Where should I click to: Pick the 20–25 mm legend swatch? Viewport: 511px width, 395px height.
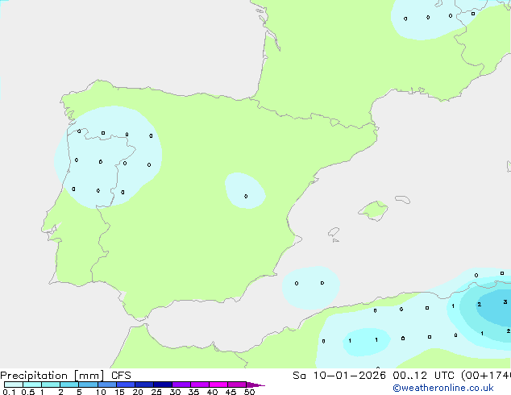pos(144,385)
